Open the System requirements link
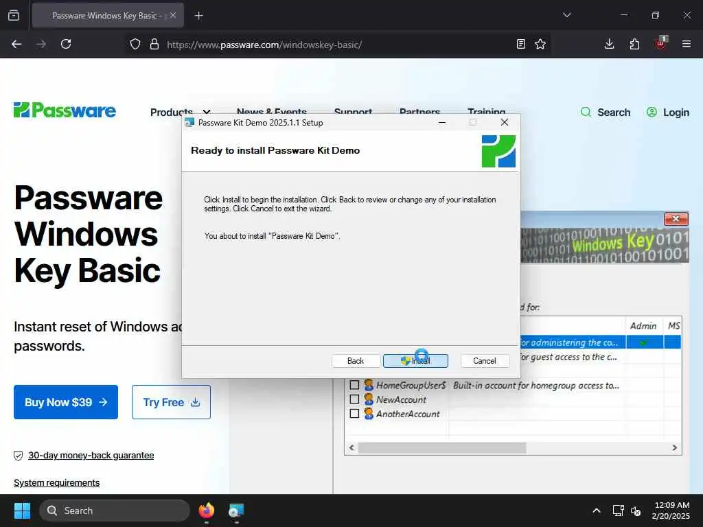This screenshot has height=527, width=703. pyautogui.click(x=56, y=482)
